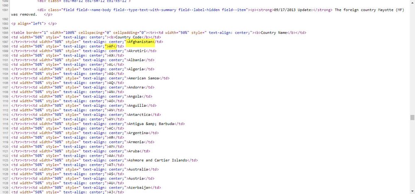Click the Antigua &amp; Barbuda text
This screenshot has width=415, height=194.
tap(151, 124)
